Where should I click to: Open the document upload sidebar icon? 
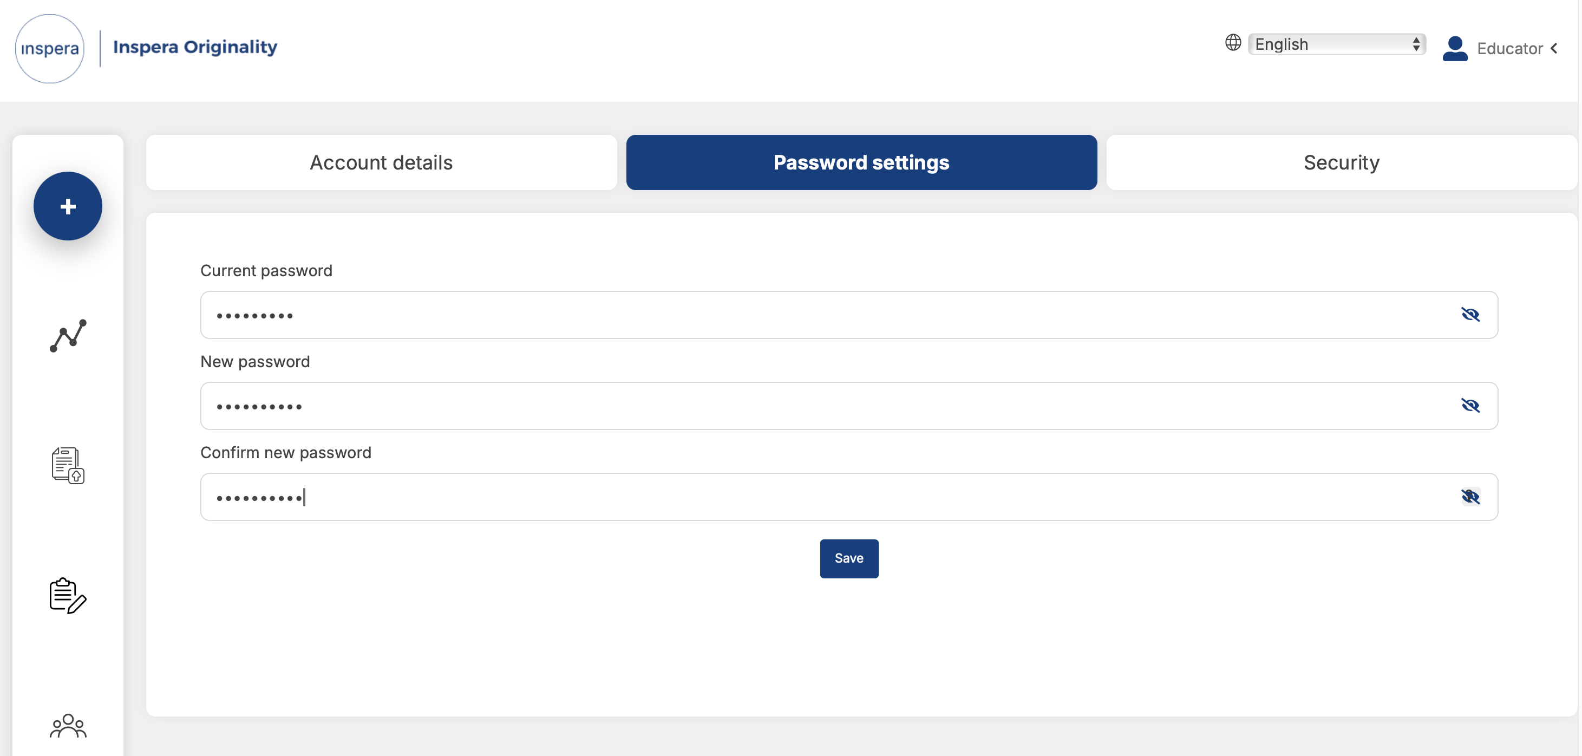point(68,465)
